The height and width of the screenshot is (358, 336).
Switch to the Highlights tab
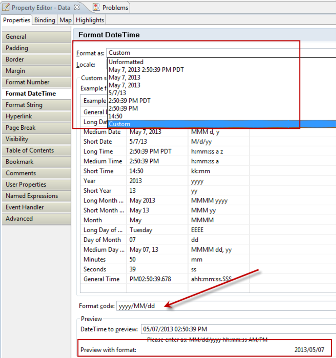90,20
